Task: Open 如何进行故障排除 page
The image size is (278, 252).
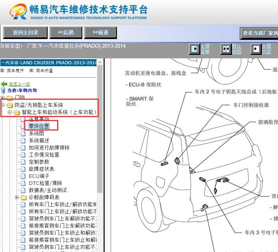Action: tap(49, 147)
